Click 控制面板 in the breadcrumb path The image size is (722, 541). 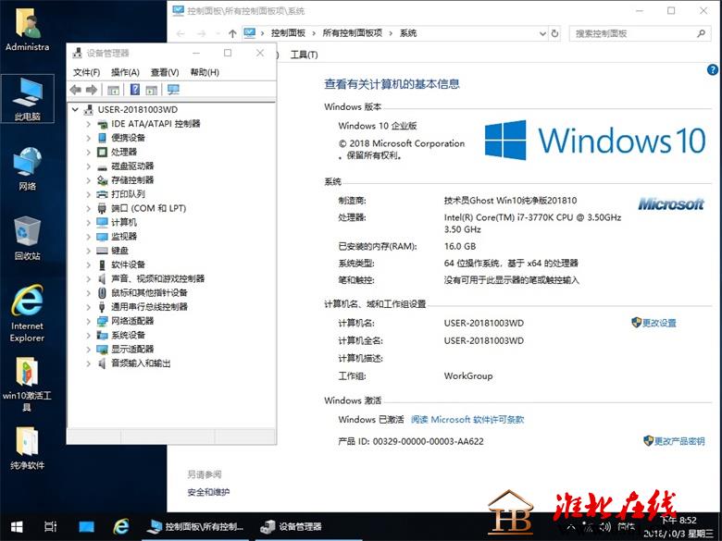(x=288, y=33)
